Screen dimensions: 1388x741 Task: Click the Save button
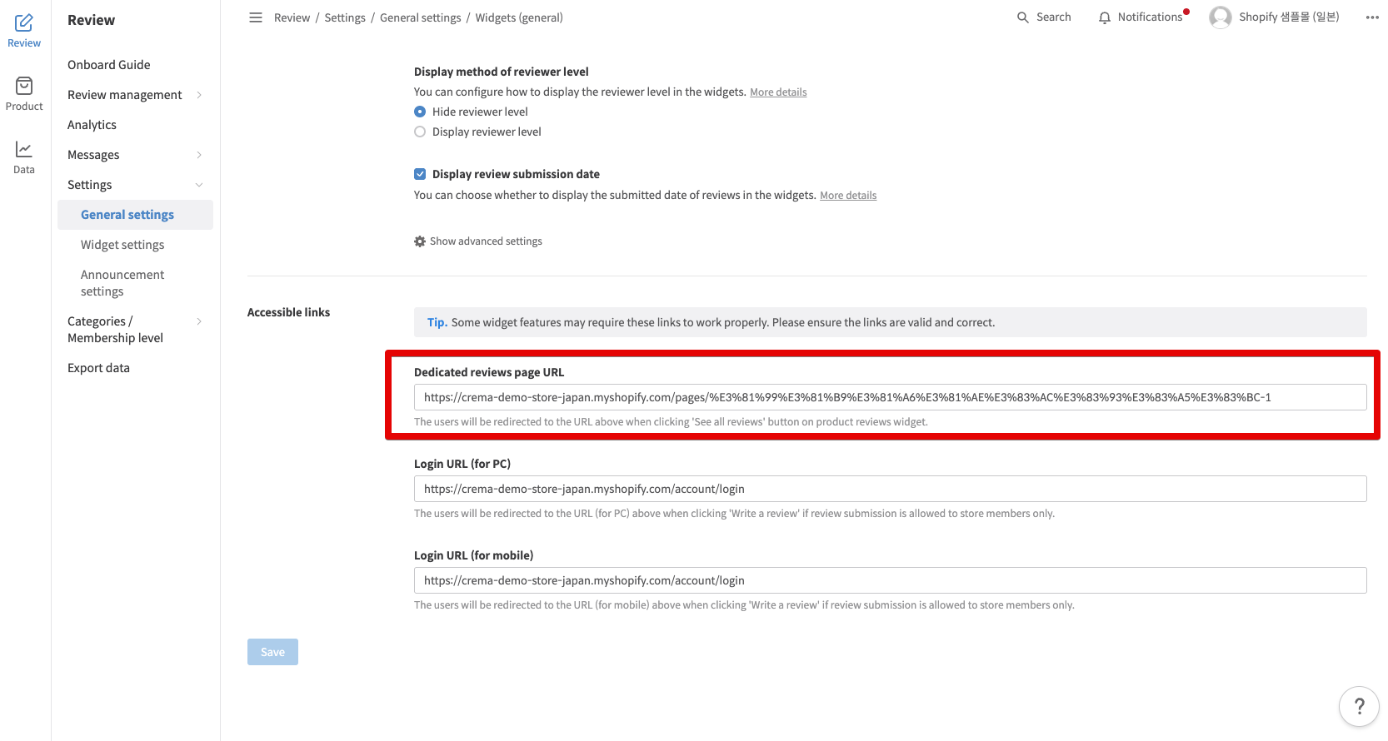[272, 652]
